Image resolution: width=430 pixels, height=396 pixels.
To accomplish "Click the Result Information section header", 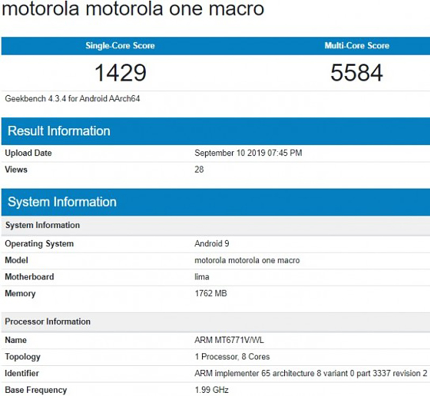I will (59, 131).
